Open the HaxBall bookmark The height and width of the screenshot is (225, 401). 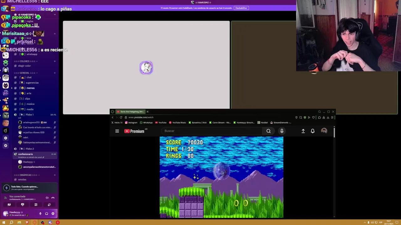(263, 122)
